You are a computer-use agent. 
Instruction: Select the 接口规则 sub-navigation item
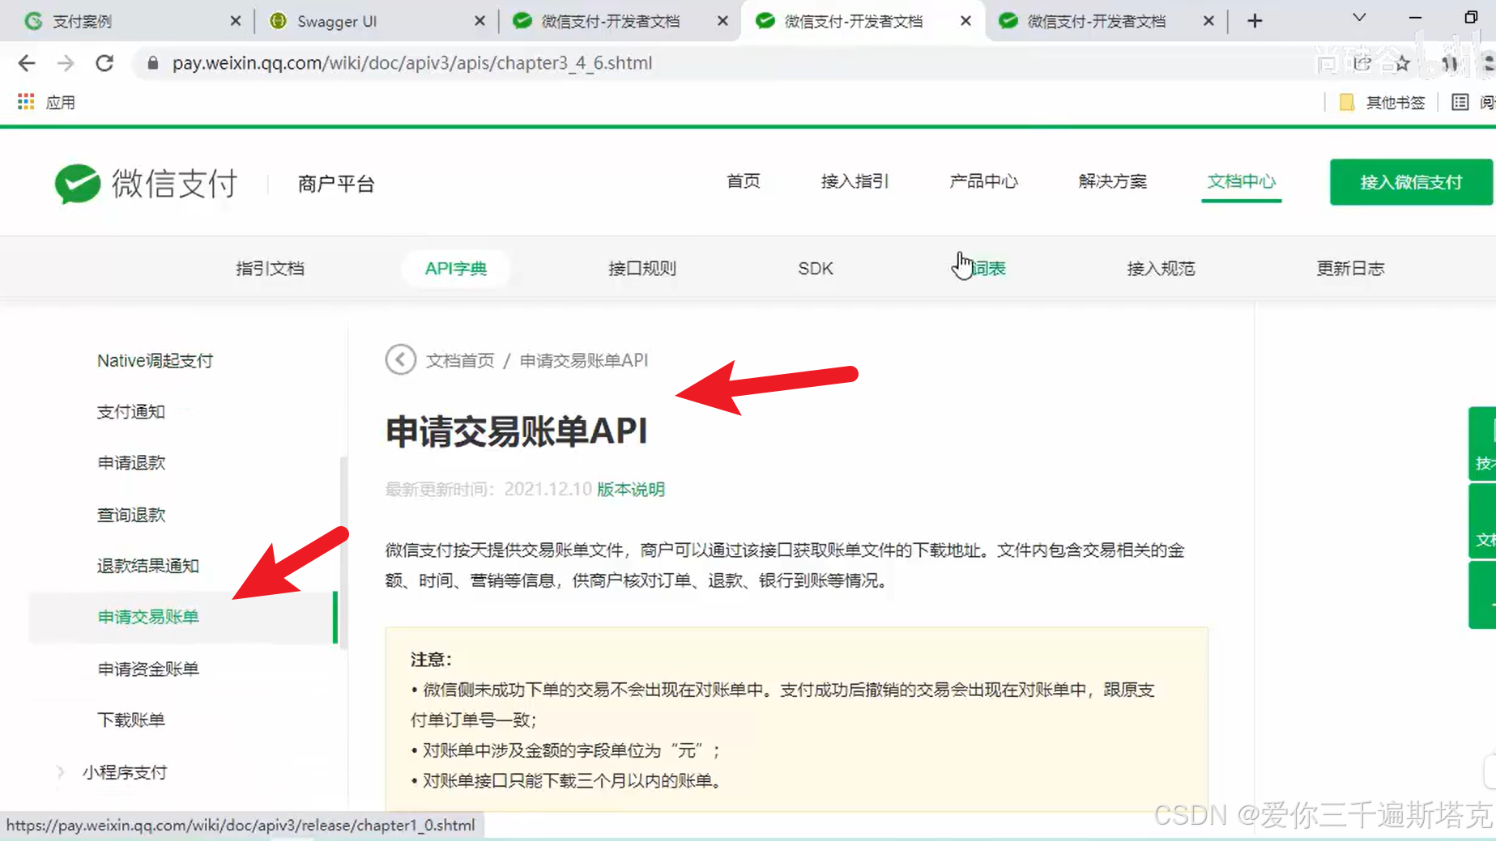(641, 269)
